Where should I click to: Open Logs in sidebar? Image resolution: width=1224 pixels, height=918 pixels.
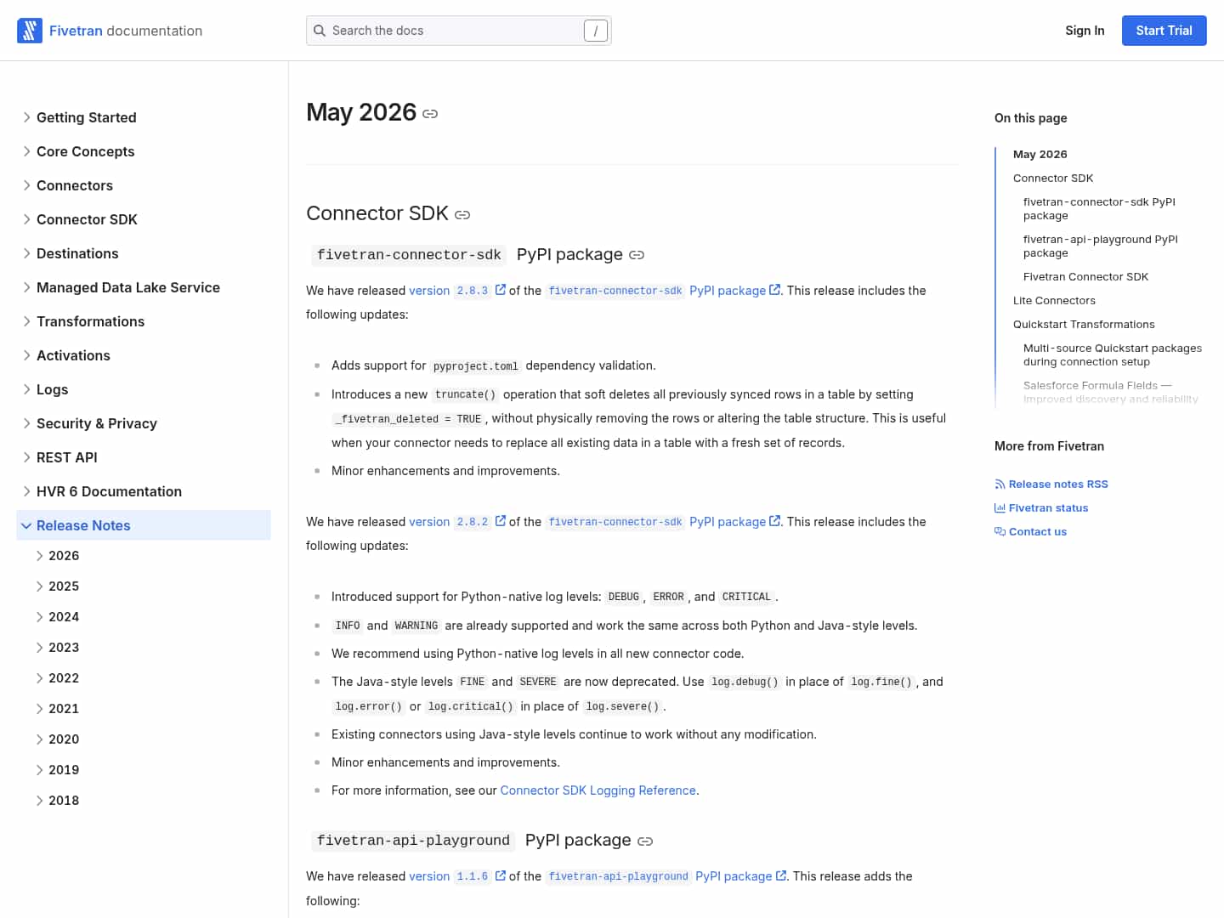52,389
